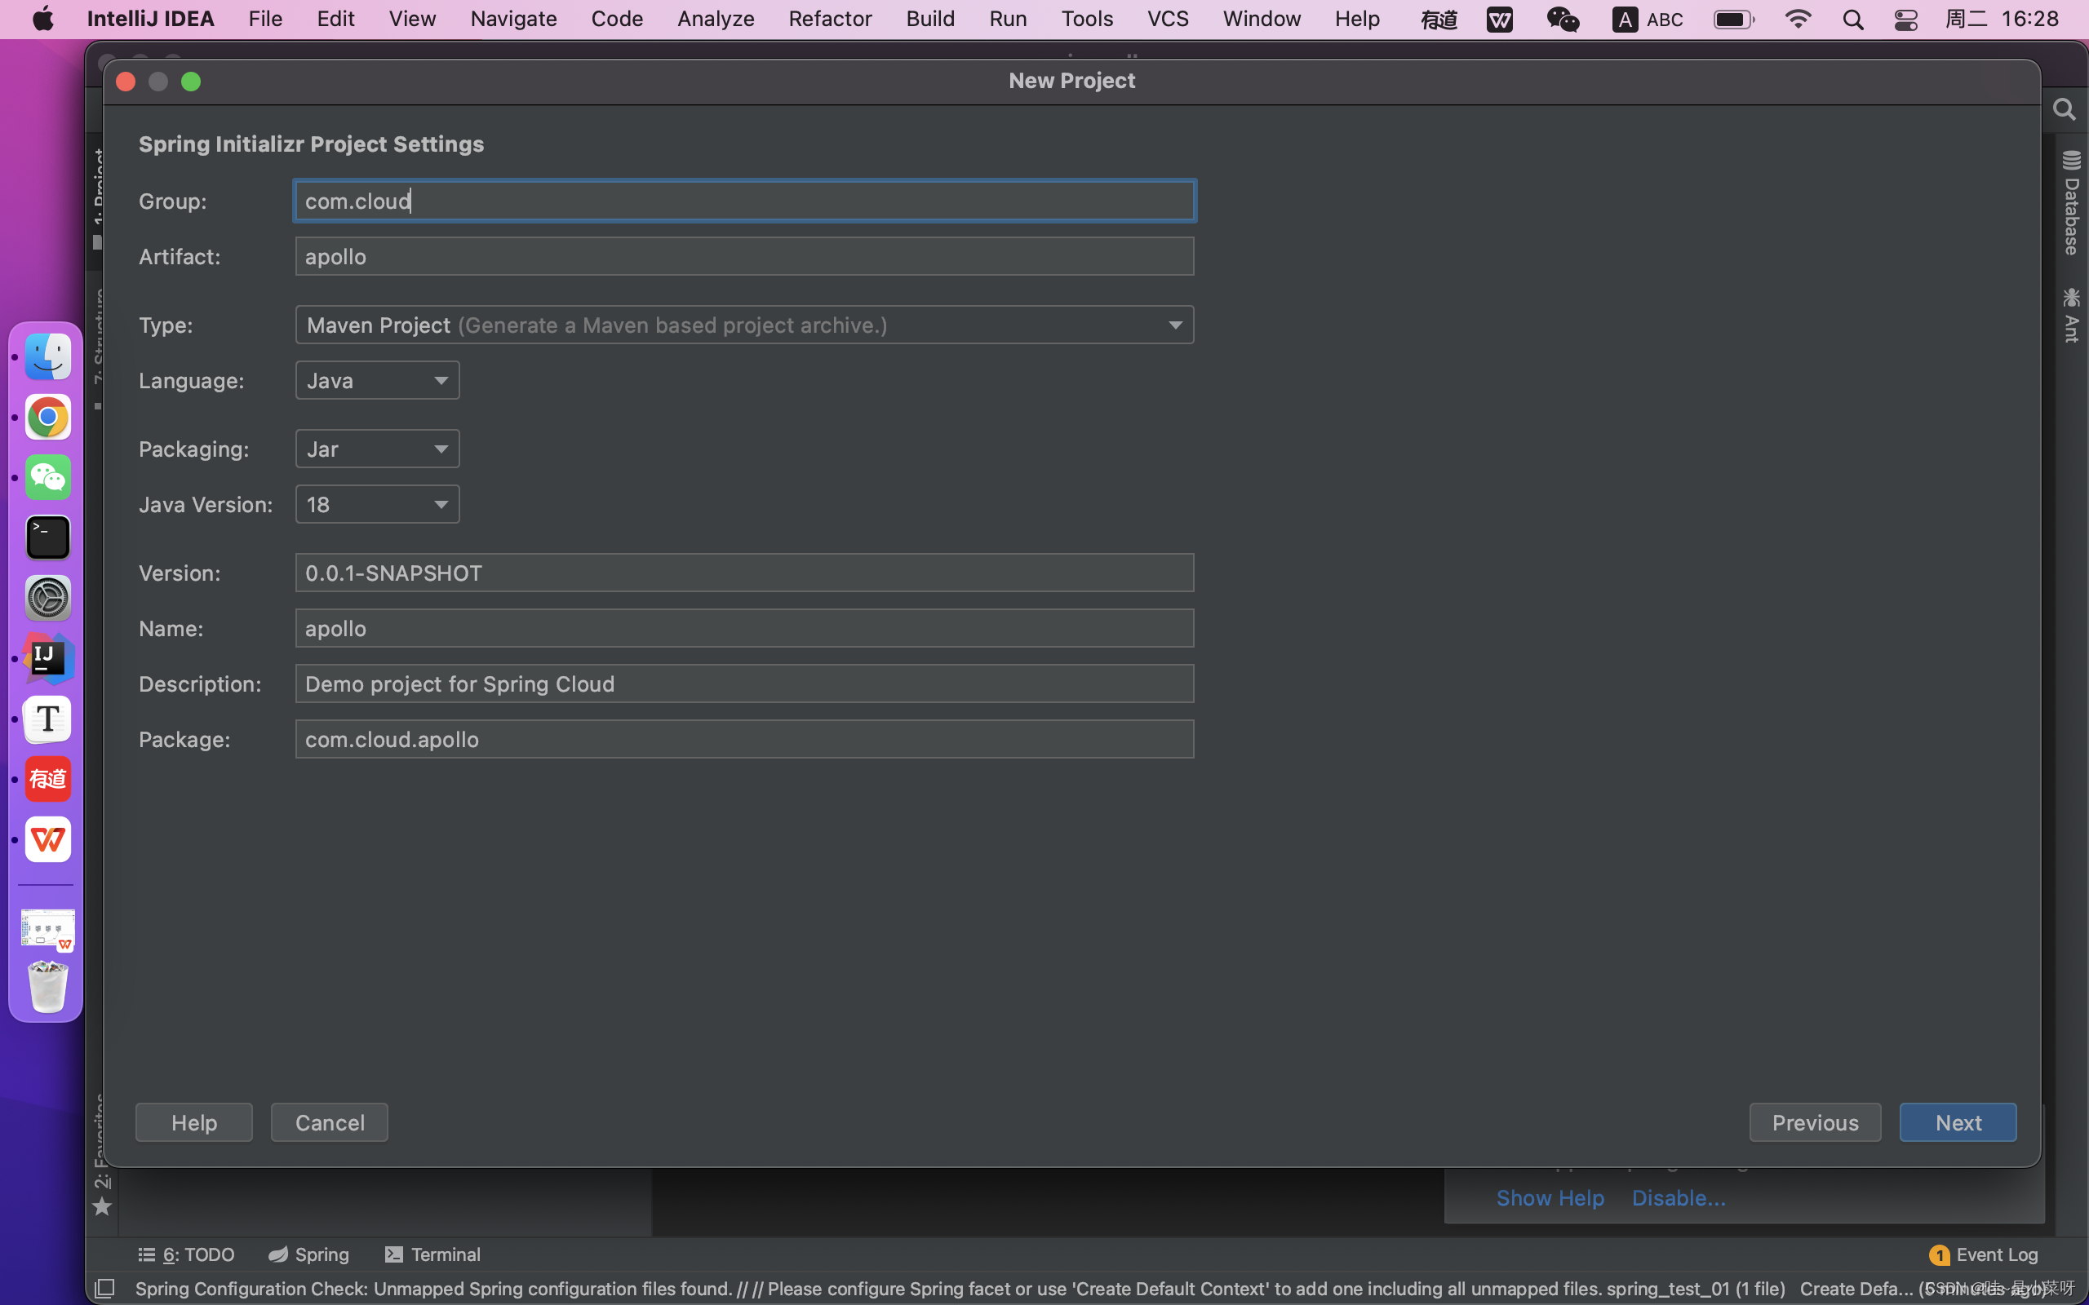Click the Next button to proceed
Screen dimensions: 2089x1305
(x=1958, y=1121)
